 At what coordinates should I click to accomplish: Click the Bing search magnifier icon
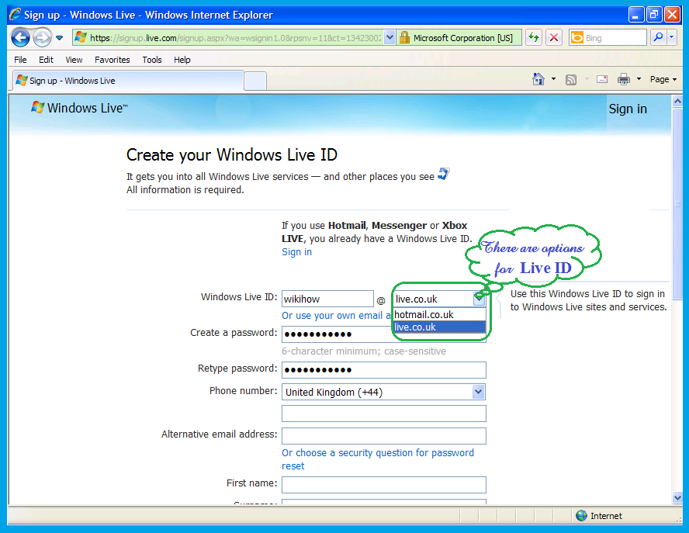pyautogui.click(x=658, y=37)
